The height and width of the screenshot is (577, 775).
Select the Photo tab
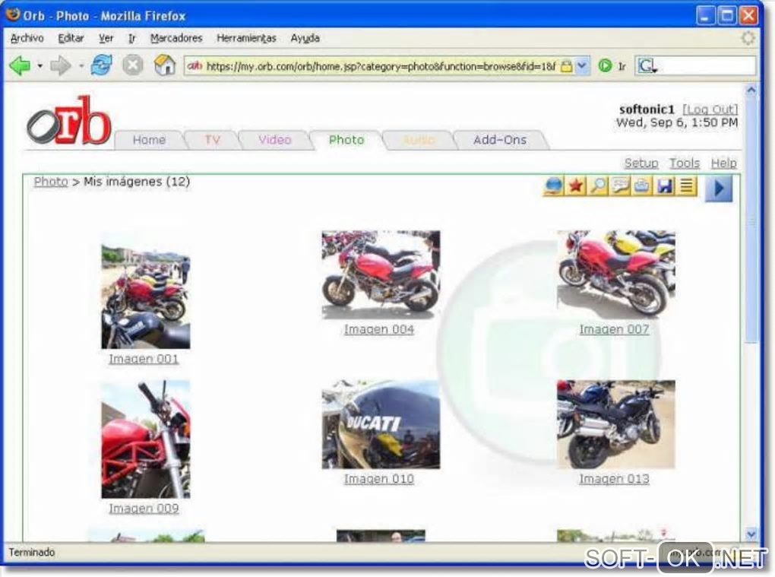click(x=346, y=140)
